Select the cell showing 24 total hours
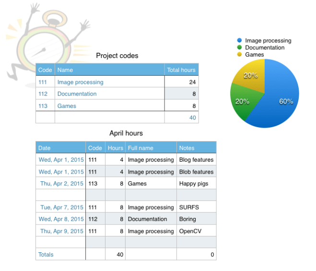The width and height of the screenshot is (316, 271). [181, 82]
